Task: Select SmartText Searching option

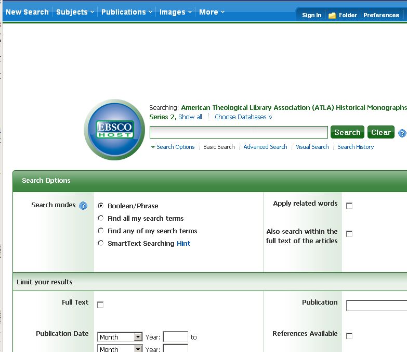Action: pos(101,243)
